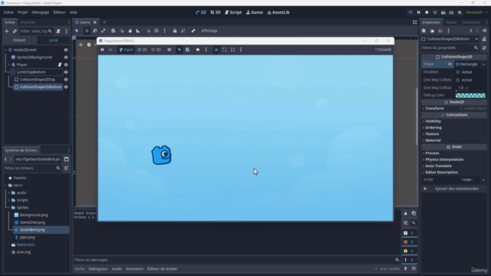Select the Move tool in the toolbar

click(x=87, y=31)
